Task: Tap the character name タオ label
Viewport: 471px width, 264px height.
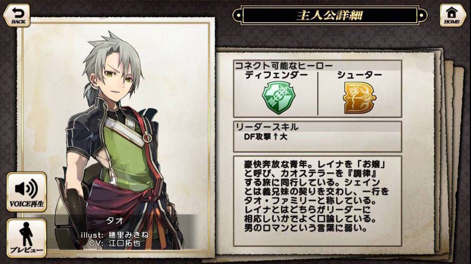Action: (x=115, y=221)
